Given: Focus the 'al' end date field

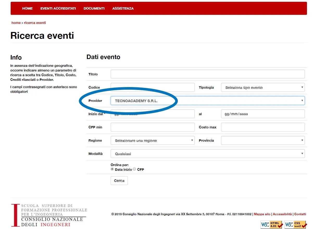Looking at the screenshot, I should [x=263, y=114].
